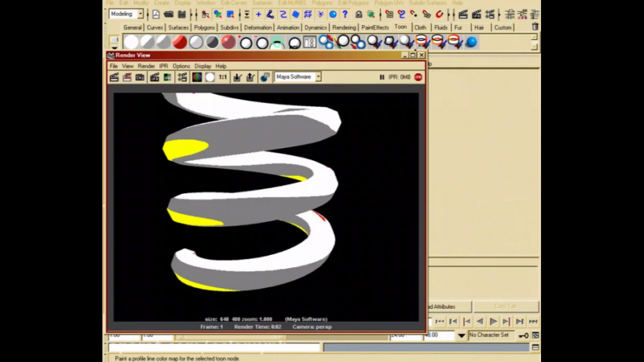Open the IPR menu in Render View
This screenshot has height=362, width=644.
163,66
